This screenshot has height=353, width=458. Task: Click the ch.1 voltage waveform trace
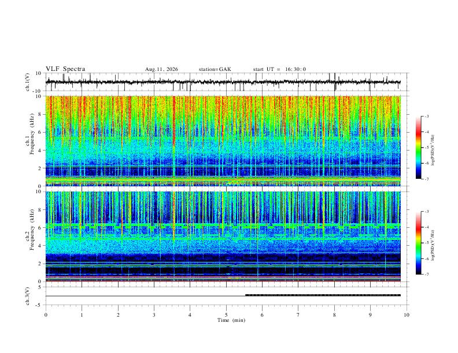click(223, 82)
